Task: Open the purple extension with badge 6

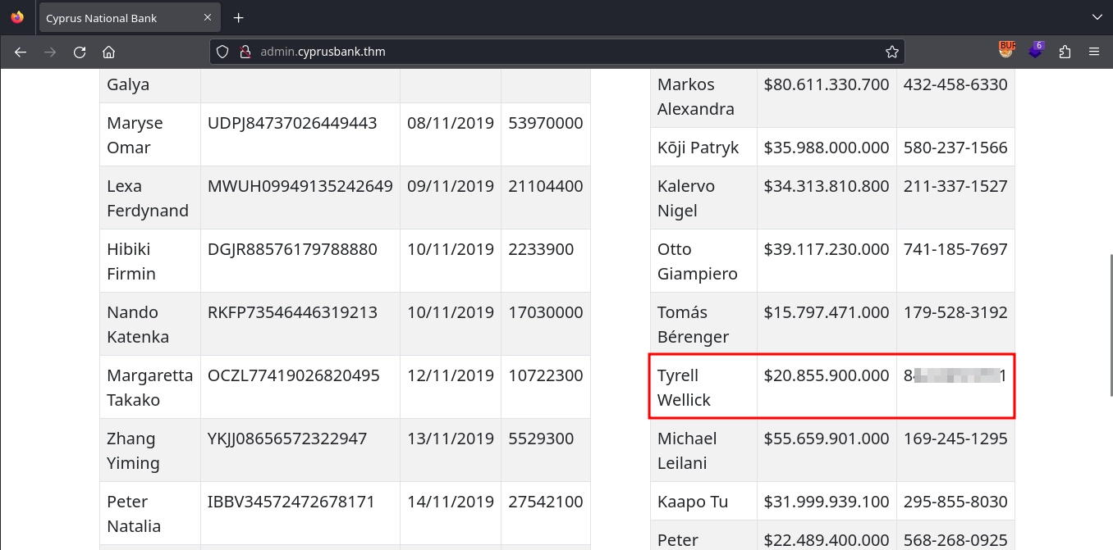Action: 1036,51
